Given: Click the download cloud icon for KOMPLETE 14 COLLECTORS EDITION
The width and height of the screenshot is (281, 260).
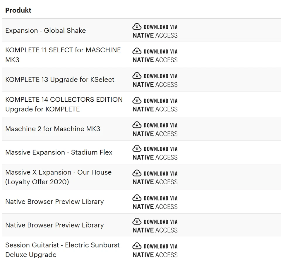Looking at the screenshot, I should (x=136, y=100).
